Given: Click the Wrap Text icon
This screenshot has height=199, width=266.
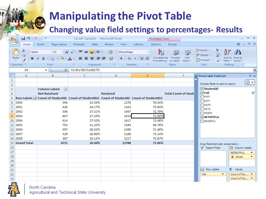Looking at the screenshot, I should (x=111, y=52).
